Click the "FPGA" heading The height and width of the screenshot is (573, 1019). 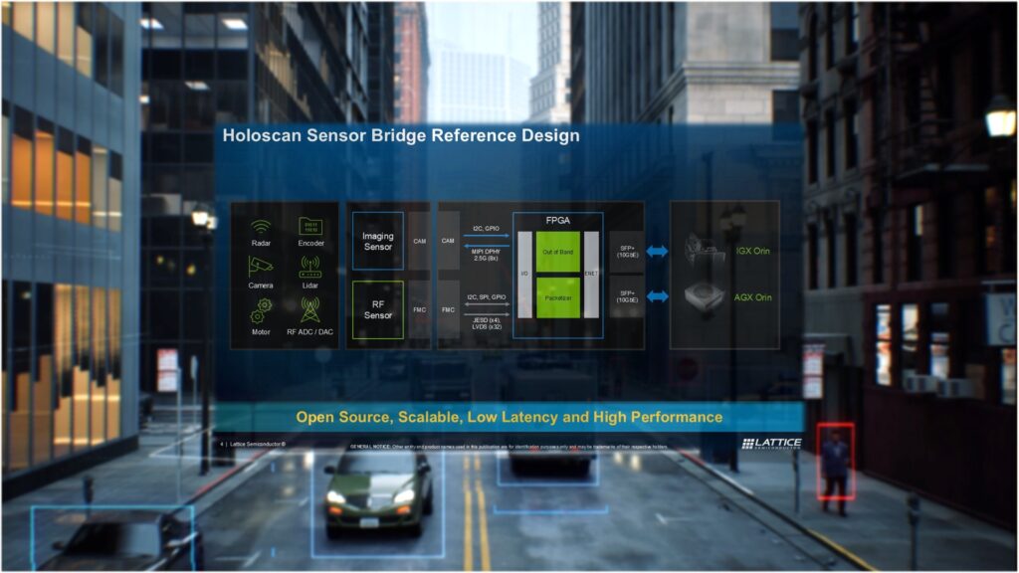[x=557, y=220]
